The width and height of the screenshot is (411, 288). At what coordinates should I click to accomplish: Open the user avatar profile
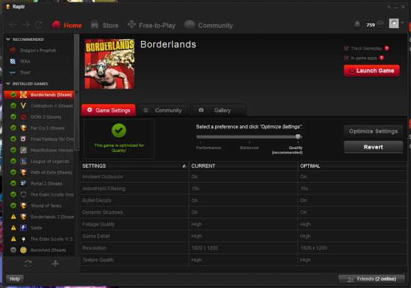[393, 24]
